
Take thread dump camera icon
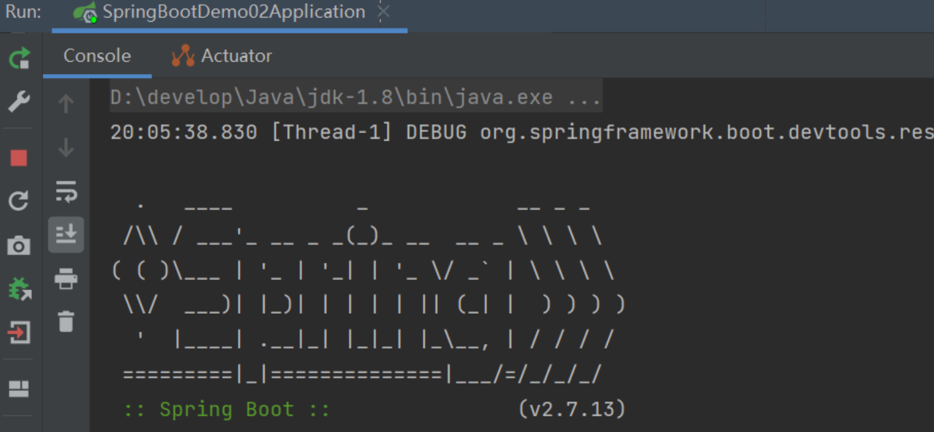(19, 245)
